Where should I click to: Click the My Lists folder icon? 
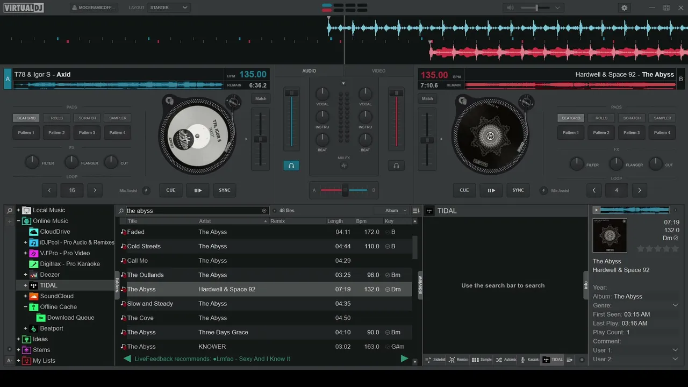[26, 361]
